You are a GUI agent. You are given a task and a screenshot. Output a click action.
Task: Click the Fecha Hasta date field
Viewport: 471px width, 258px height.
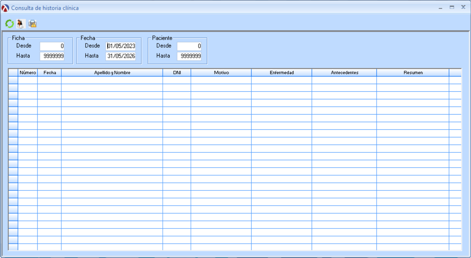121,56
